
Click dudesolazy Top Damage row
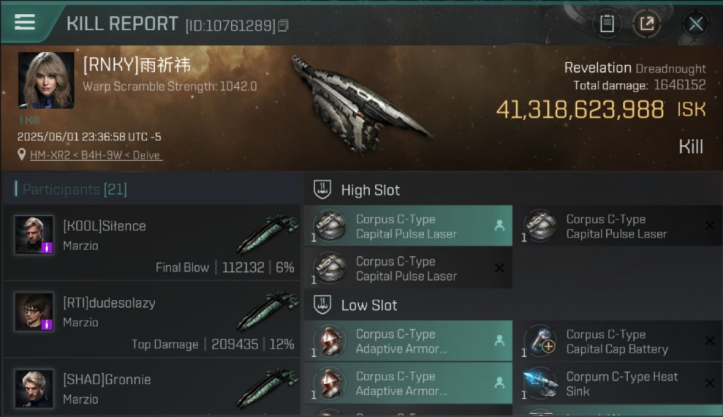pos(152,320)
